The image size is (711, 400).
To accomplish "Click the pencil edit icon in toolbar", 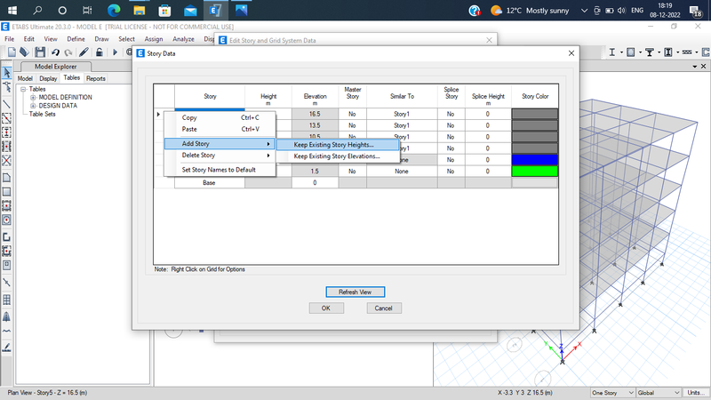I will point(84,52).
